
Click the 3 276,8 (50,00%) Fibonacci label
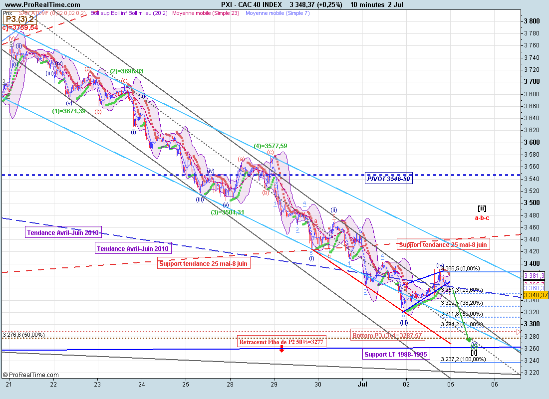[x=24, y=335]
